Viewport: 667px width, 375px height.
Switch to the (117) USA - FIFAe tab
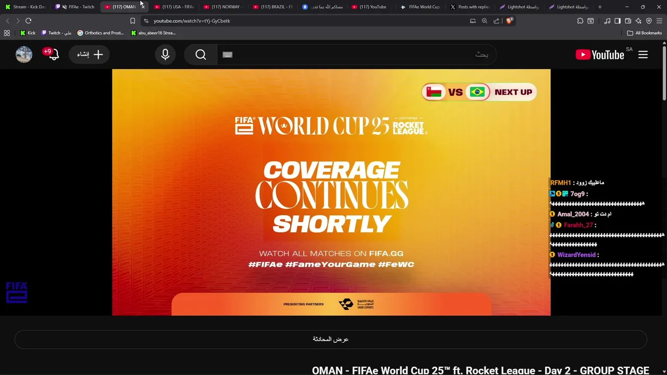[x=175, y=7]
